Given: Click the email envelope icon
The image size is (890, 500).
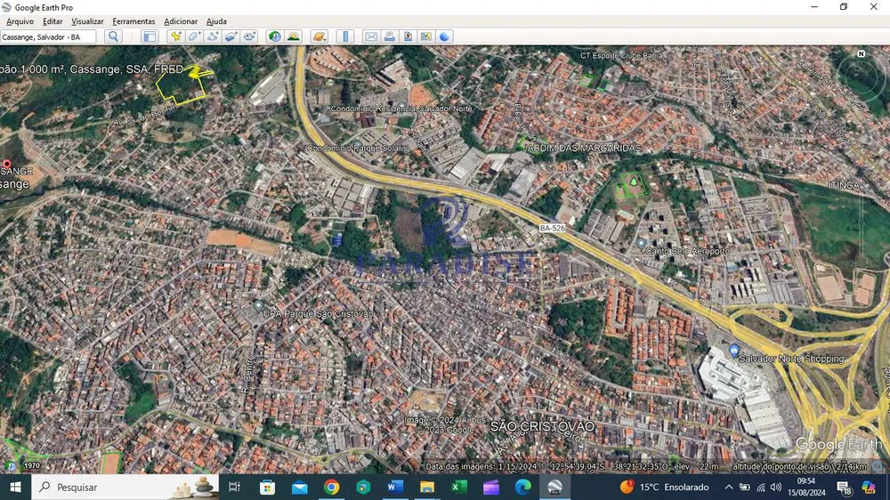Looking at the screenshot, I should click(371, 36).
